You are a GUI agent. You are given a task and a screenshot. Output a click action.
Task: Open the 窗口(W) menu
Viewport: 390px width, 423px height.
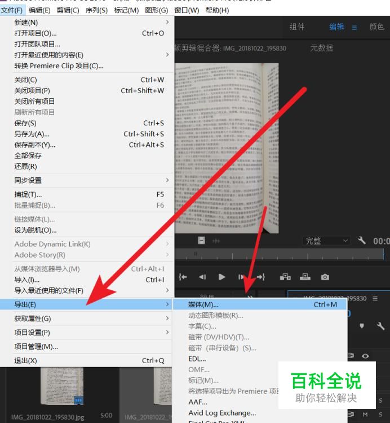coord(187,10)
